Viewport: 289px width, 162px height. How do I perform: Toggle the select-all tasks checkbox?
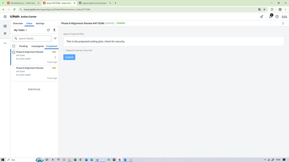14,46
